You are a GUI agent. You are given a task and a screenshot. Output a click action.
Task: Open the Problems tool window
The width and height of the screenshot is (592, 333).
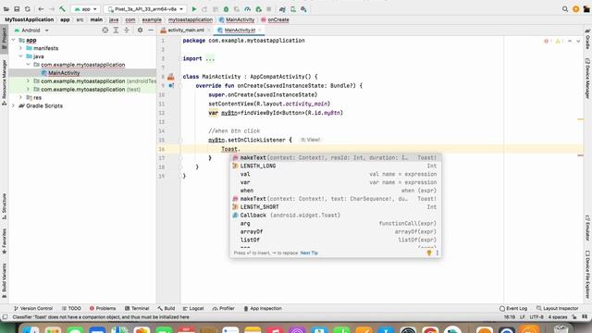(103, 308)
